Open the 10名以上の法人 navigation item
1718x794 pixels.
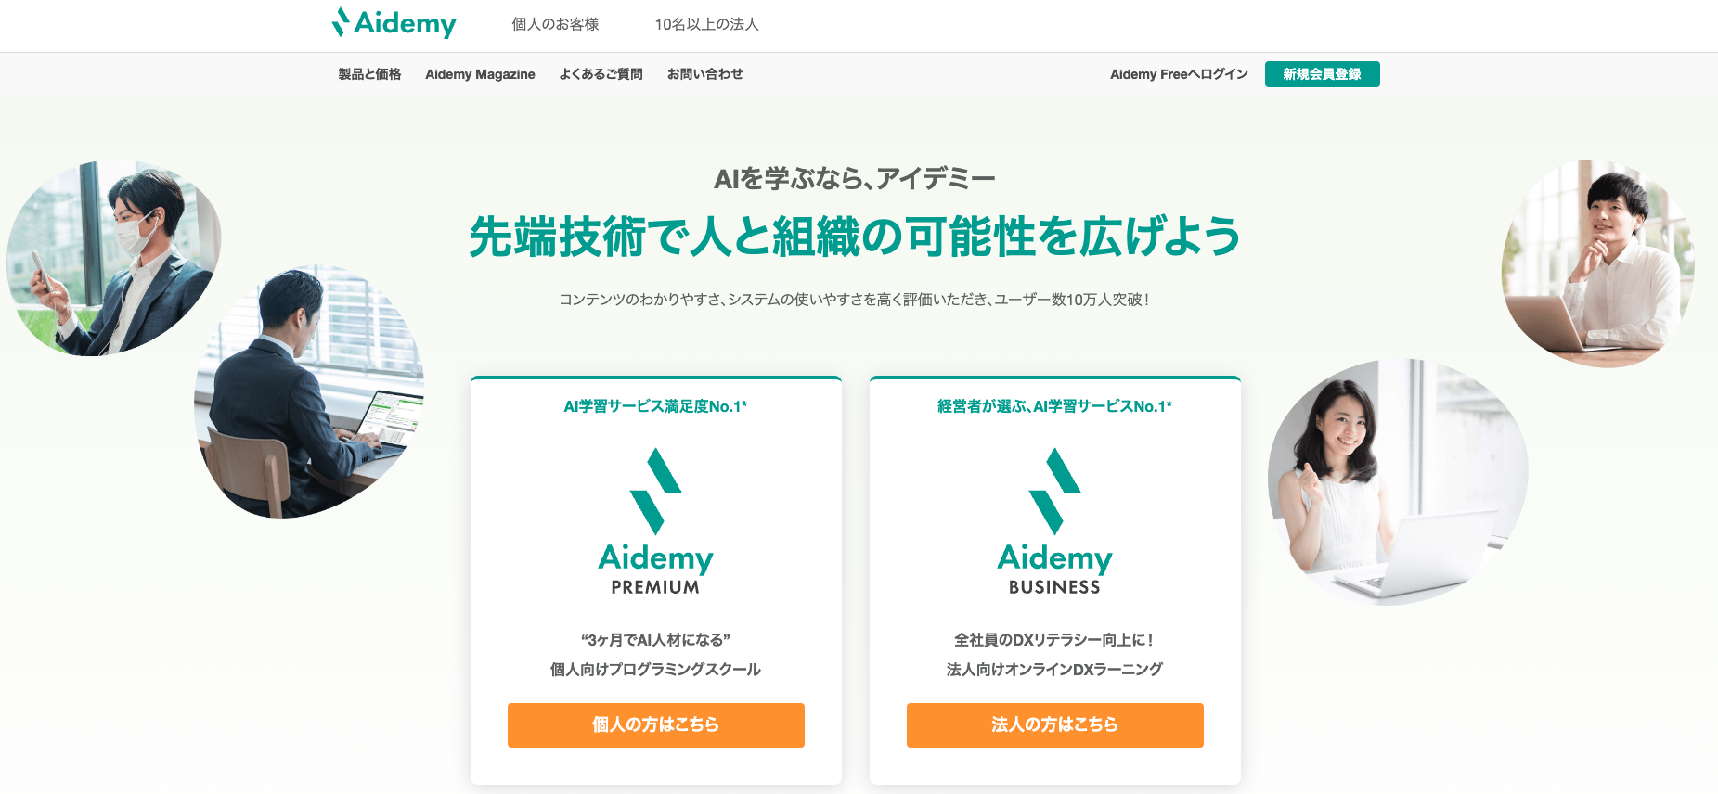coord(707,25)
